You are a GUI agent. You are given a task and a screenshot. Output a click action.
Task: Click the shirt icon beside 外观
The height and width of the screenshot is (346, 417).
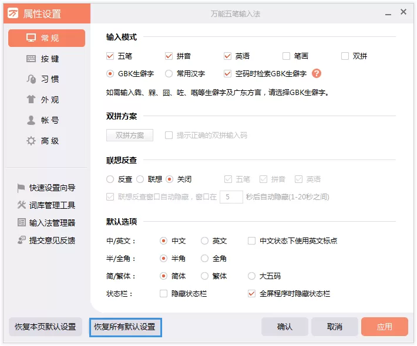pos(31,99)
